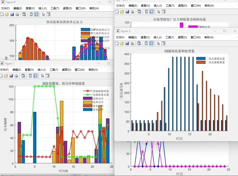Click chart title 热负荷和各供热单元出力
The image size is (238, 176).
(x=65, y=22)
